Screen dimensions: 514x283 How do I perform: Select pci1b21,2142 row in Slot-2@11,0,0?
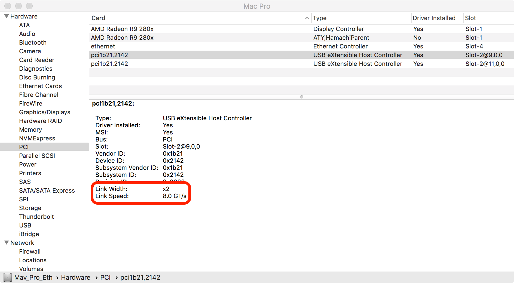301,64
